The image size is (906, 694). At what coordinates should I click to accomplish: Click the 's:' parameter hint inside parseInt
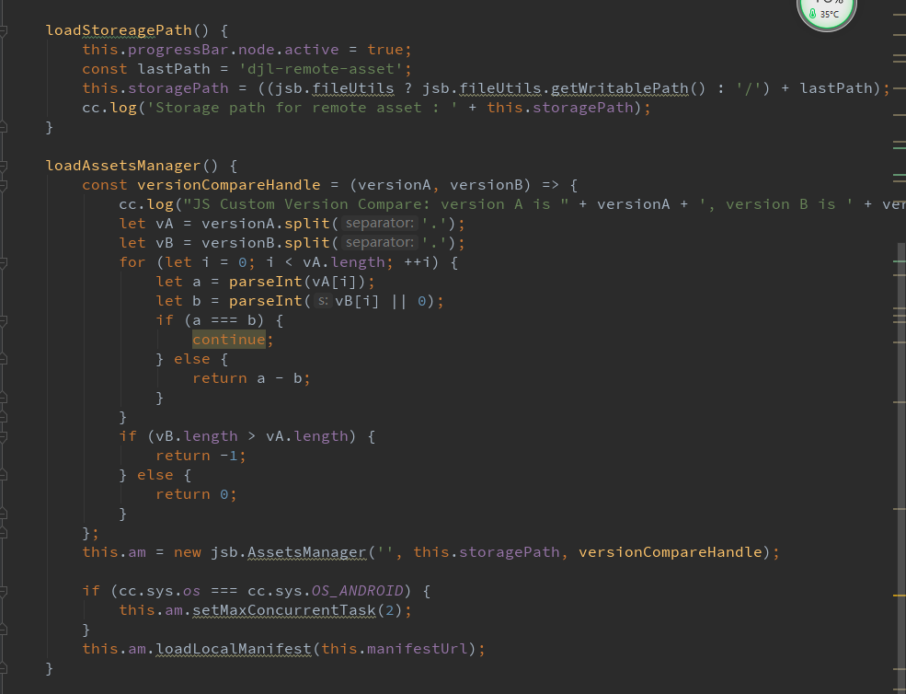pos(323,301)
